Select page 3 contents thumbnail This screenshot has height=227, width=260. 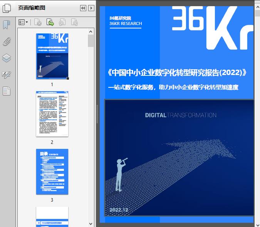tap(52, 172)
